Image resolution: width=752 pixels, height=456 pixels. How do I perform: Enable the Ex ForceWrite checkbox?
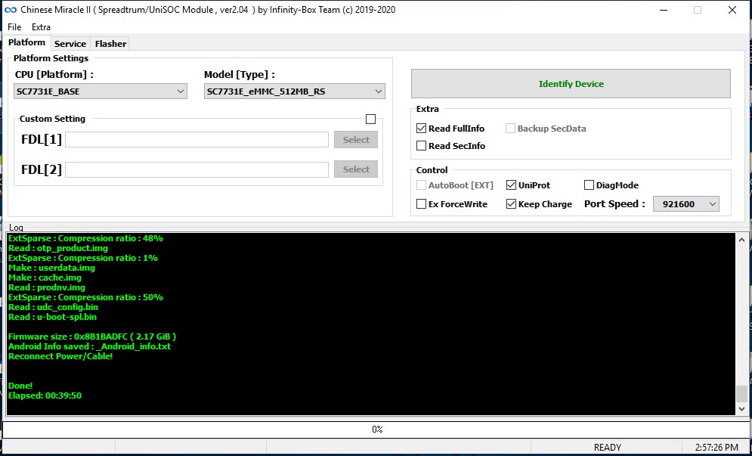[422, 204]
